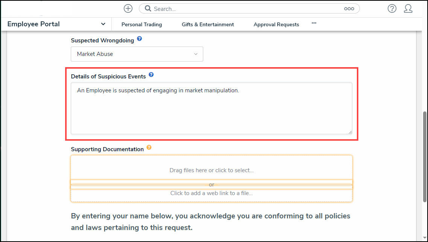Open advanced search options in search bar
This screenshot has height=242, width=428.
click(x=349, y=9)
